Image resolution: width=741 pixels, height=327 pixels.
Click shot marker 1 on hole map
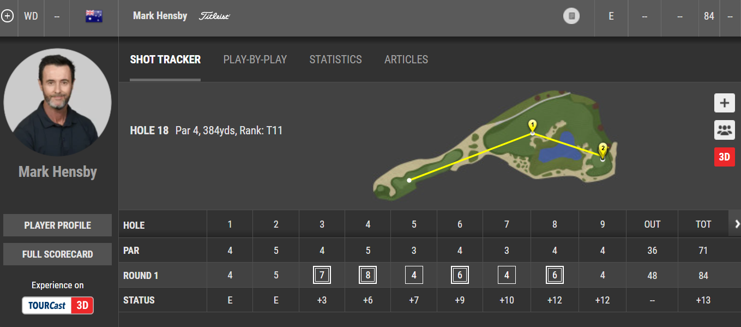pyautogui.click(x=533, y=125)
